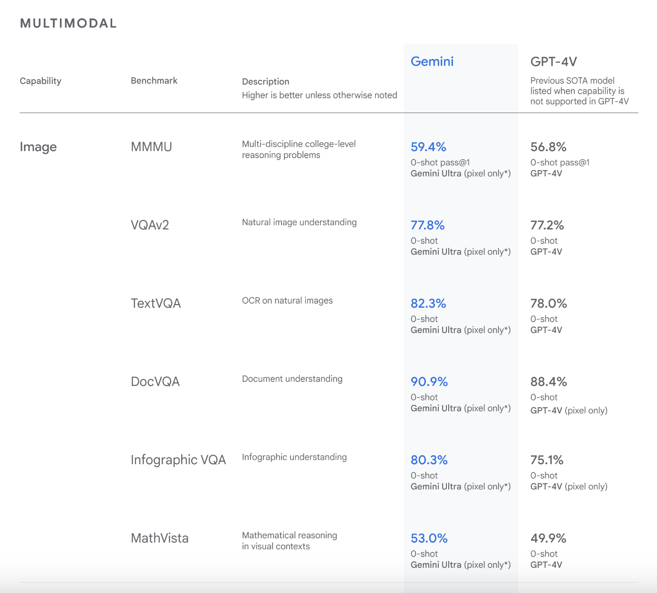The image size is (657, 593).
Task: Click Gemini's 90.9% DocVQA score
Action: click(429, 382)
